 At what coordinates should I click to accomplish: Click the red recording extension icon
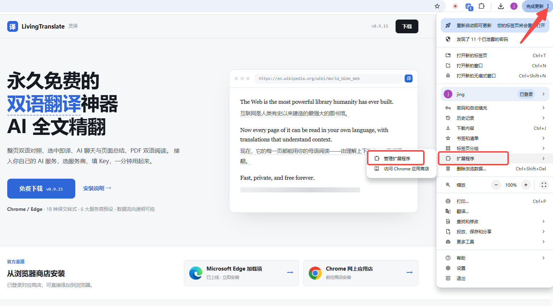pos(455,6)
